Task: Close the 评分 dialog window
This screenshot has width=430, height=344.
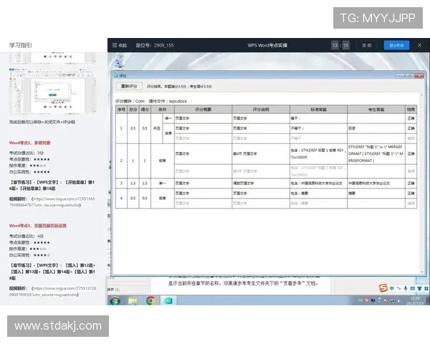Action: pyautogui.click(x=419, y=76)
